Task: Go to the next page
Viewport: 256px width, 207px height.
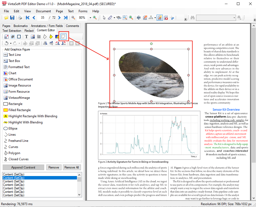Action: point(59,18)
